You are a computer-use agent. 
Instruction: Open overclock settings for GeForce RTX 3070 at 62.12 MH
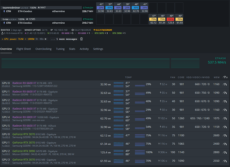pos(225,136)
